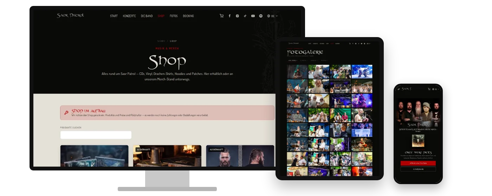Expand the DE language selector on the phone
492x196 pixels.
click(x=435, y=89)
